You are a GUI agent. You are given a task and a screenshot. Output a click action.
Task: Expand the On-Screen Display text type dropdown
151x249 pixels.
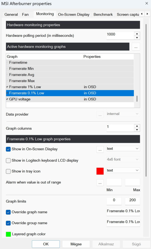click(123, 149)
